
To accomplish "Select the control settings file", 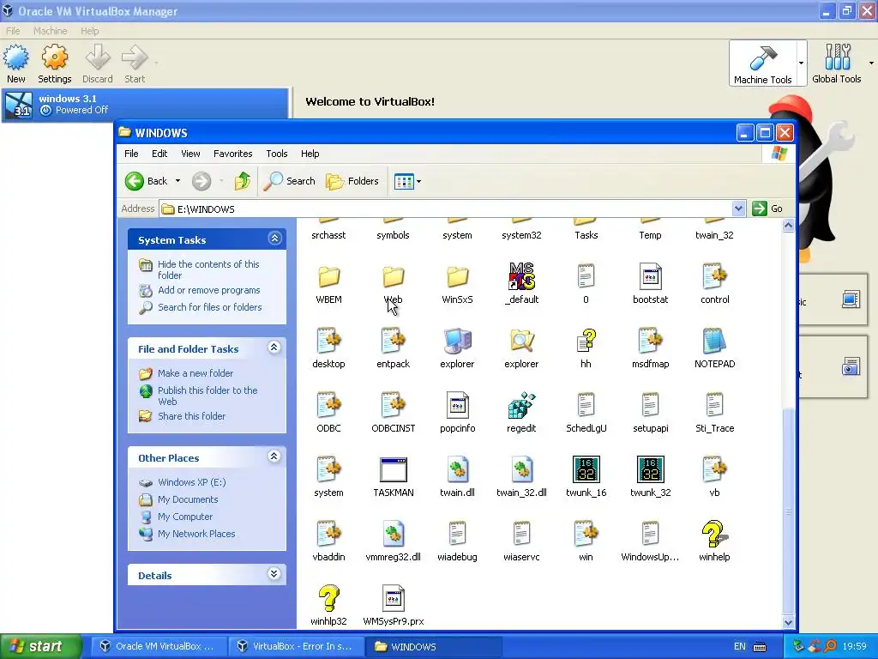I will point(714,277).
